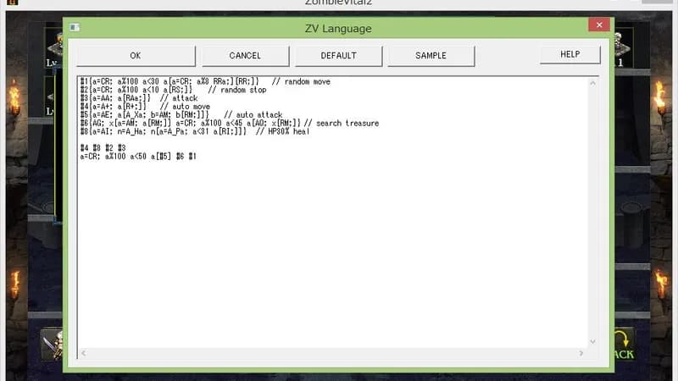Confirm the script with the OK button
This screenshot has width=678, height=381.
(x=136, y=56)
